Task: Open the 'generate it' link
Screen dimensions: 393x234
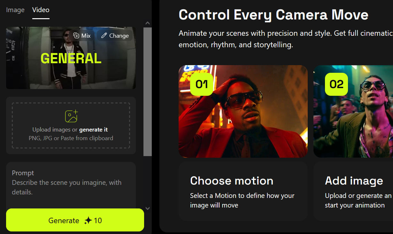Action: (x=93, y=130)
